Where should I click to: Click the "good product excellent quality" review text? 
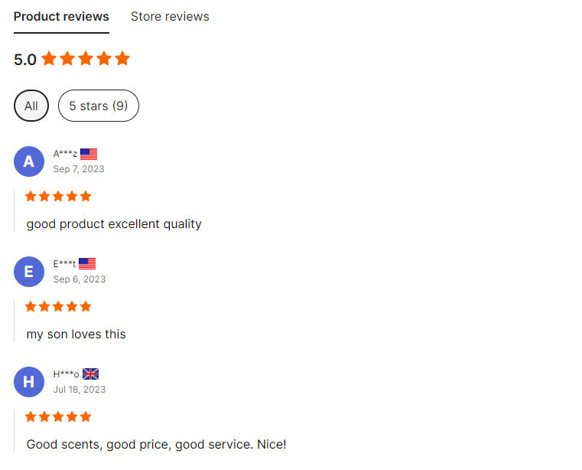point(114,224)
